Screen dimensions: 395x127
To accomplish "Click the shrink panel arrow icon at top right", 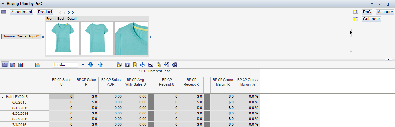I will 380,4.
